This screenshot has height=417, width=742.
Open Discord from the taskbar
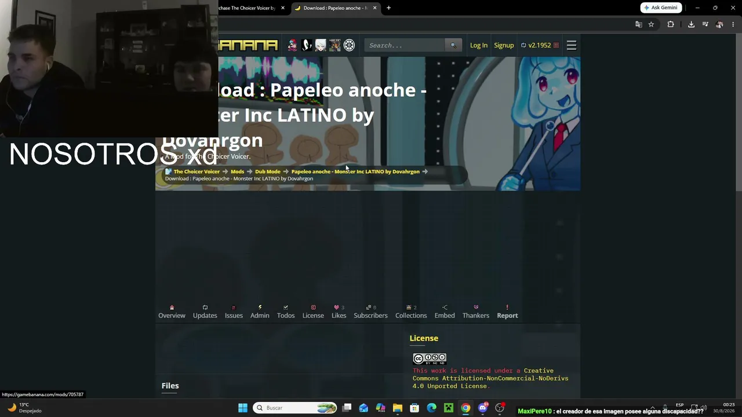[x=483, y=408]
